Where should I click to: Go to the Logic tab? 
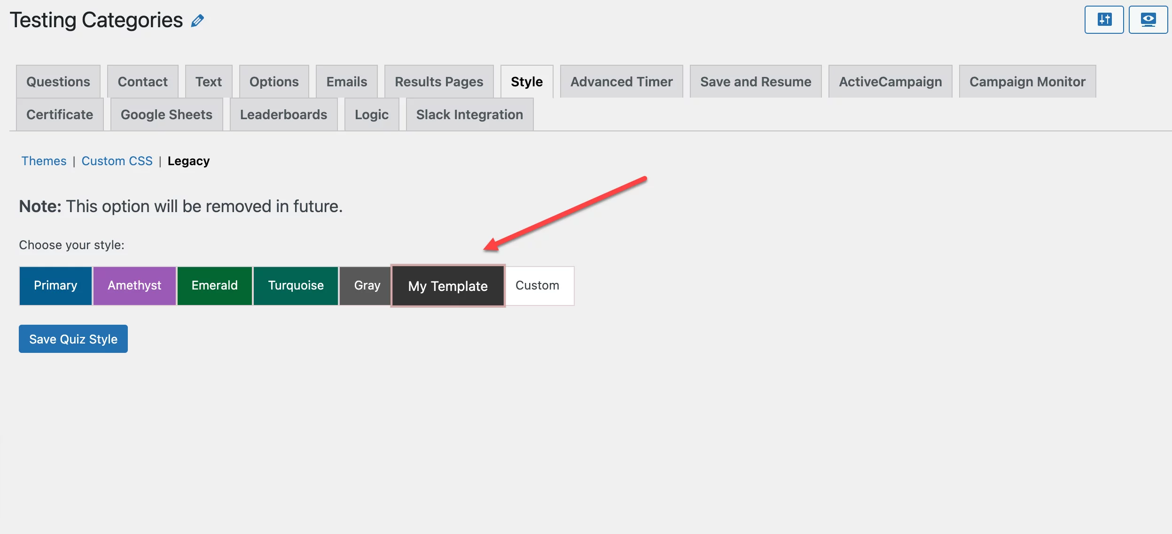tap(372, 114)
